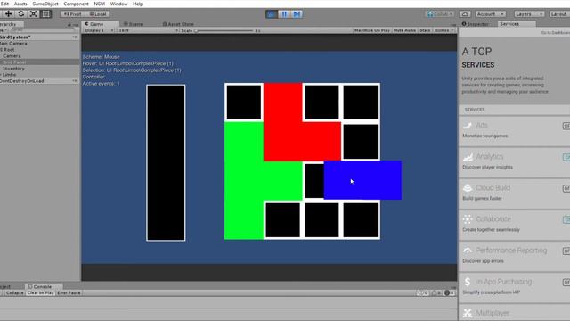Open the cloud services icon button

pos(465,14)
